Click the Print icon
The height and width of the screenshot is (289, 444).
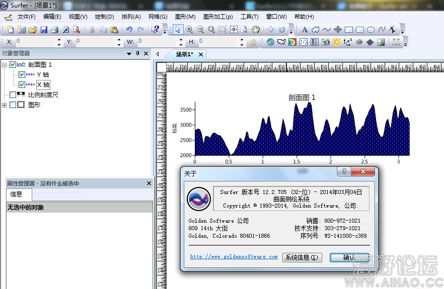click(55, 30)
